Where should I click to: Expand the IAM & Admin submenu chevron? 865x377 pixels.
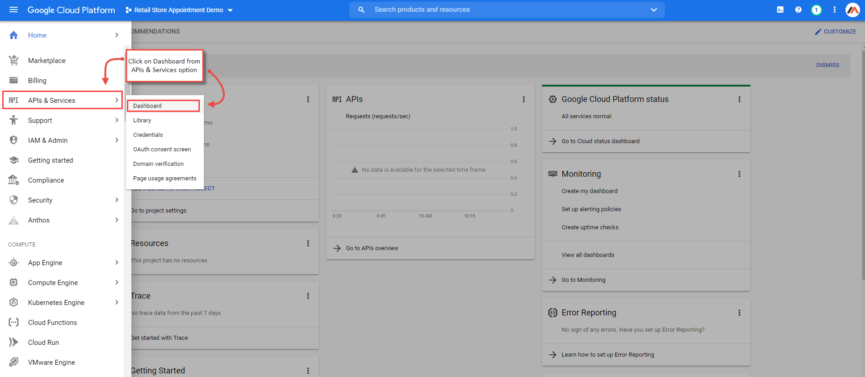point(117,140)
